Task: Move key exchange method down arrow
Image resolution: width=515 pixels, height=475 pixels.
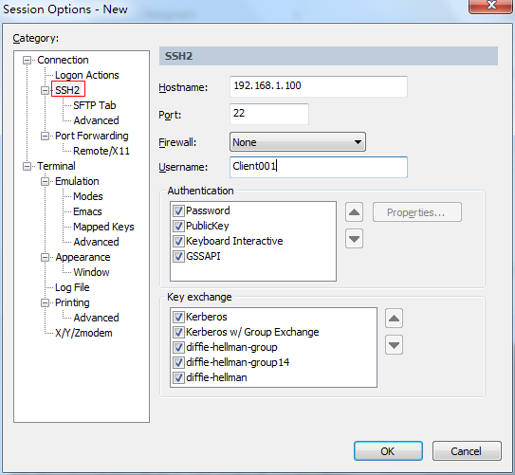Action: click(394, 345)
